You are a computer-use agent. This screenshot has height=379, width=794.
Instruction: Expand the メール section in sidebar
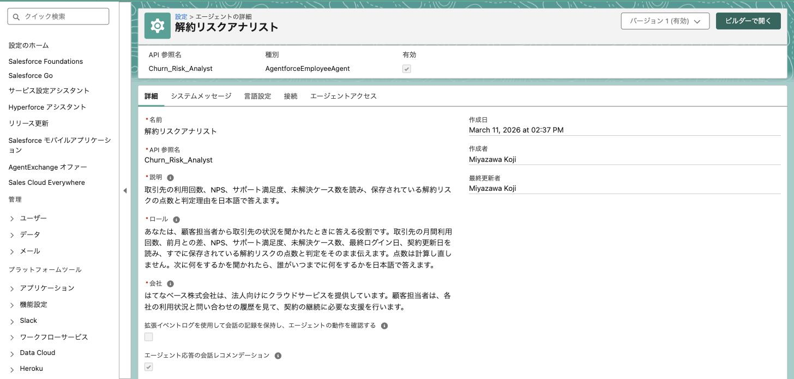[x=12, y=251]
